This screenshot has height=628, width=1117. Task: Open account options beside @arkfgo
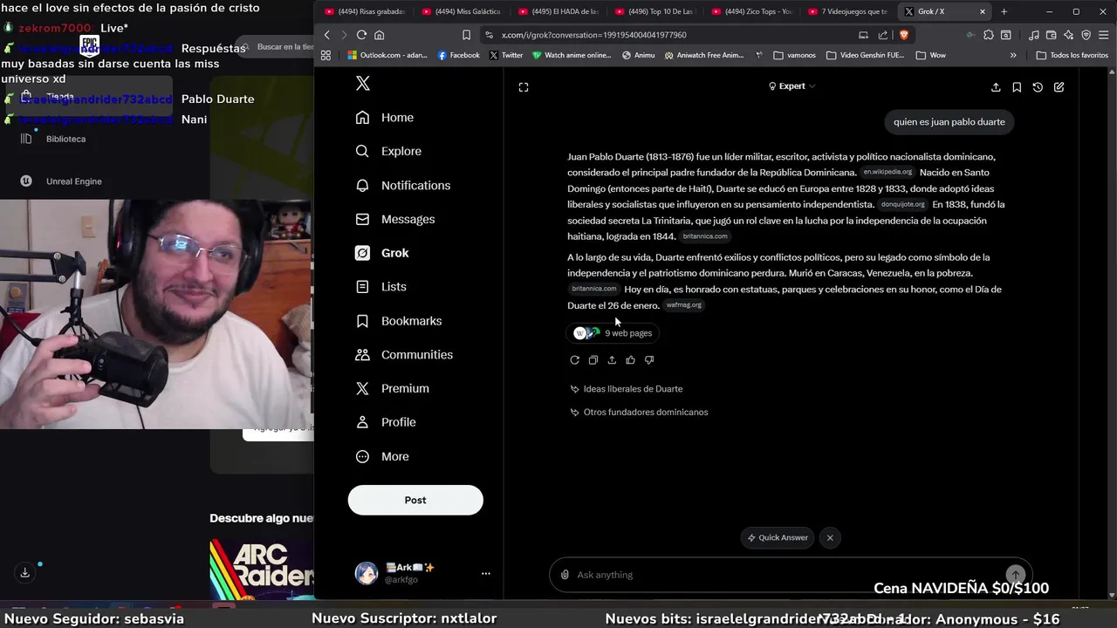(486, 573)
